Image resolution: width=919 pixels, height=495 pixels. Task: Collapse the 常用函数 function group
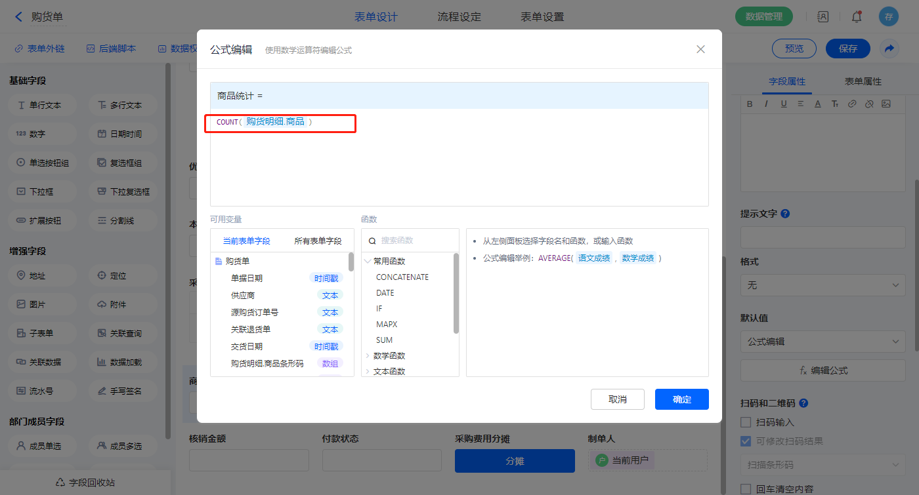(367, 261)
